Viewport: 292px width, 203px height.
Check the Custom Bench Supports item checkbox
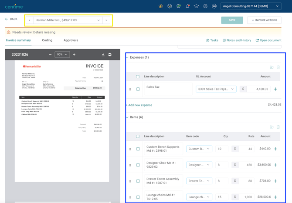click(138, 149)
